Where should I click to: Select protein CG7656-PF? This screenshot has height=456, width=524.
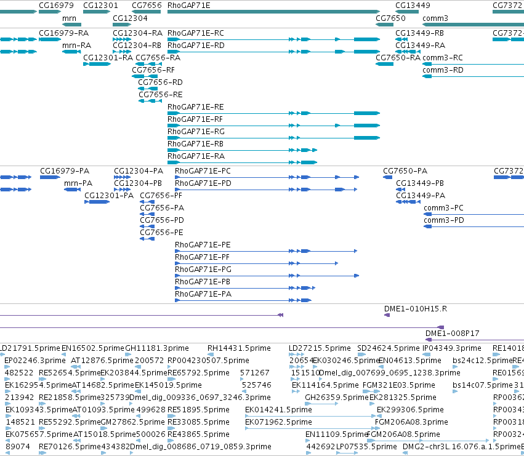(161, 196)
